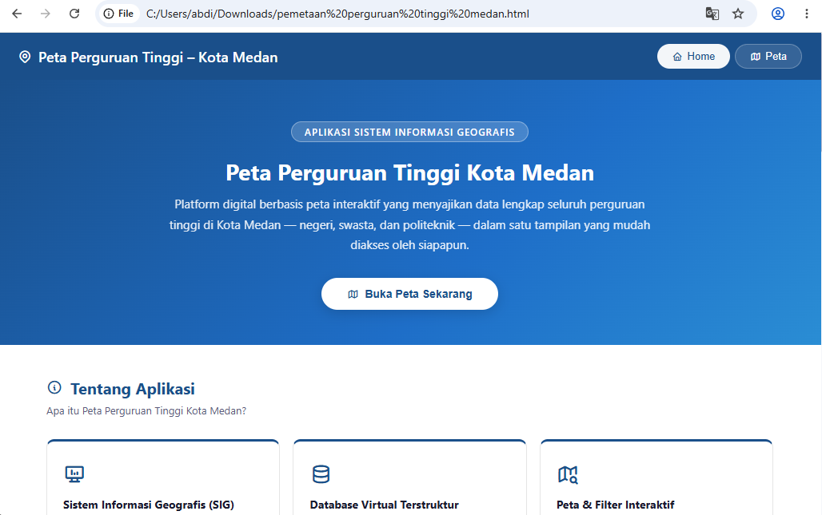Viewport: 822px width, 515px height.
Task: Click the Database Virtual Terstruktur card title
Action: (x=385, y=505)
